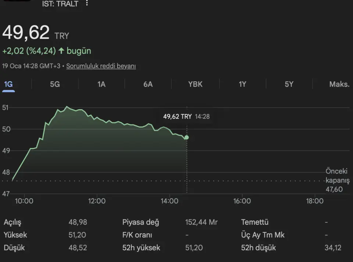Click the IST: TRALT ticker label
The image size is (353, 262).
(x=60, y=4)
